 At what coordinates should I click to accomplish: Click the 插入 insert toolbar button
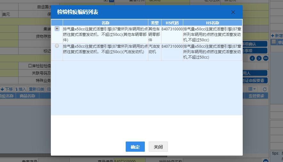(21, 89)
